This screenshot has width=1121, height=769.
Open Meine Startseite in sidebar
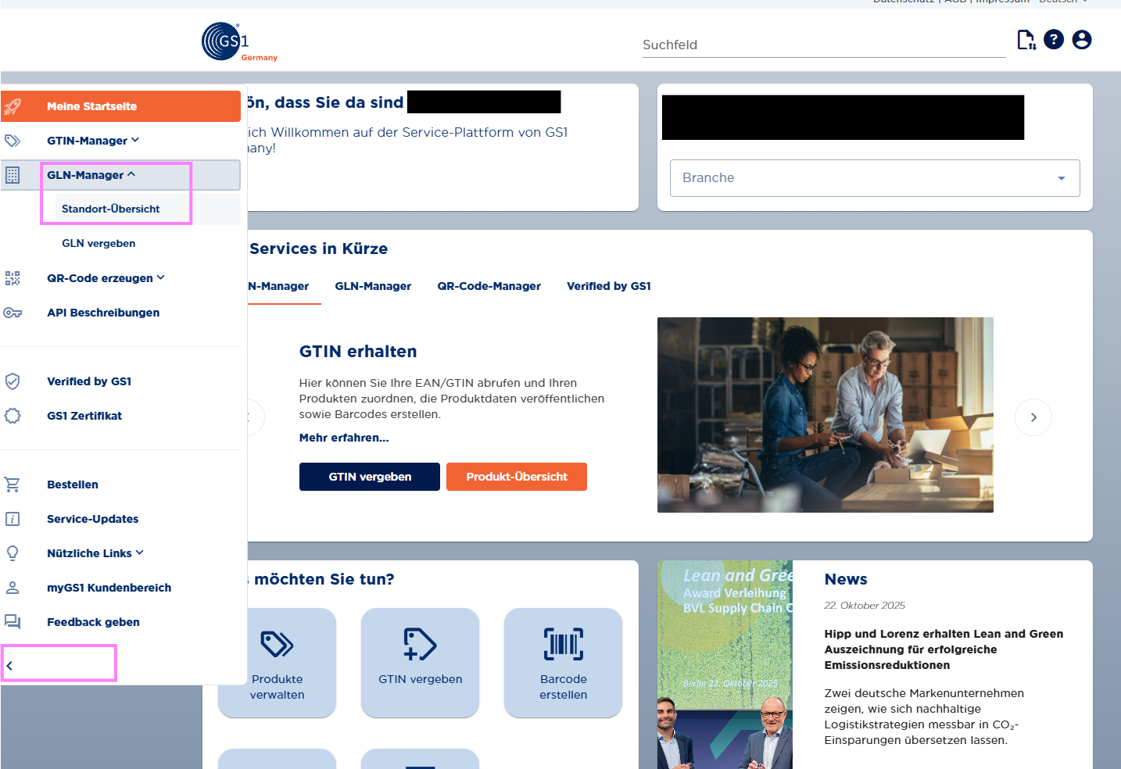[x=120, y=106]
